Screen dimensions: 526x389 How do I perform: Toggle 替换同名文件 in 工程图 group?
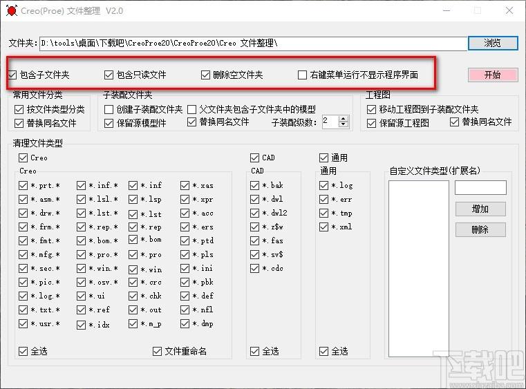454,122
